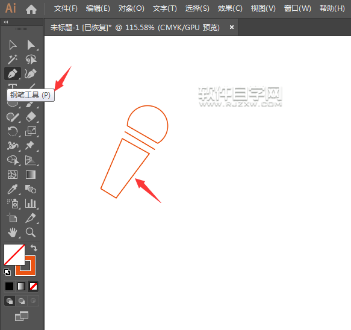This screenshot has width=351, height=330.
Task: Open the Zoom magnifier tool
Action: (31, 232)
